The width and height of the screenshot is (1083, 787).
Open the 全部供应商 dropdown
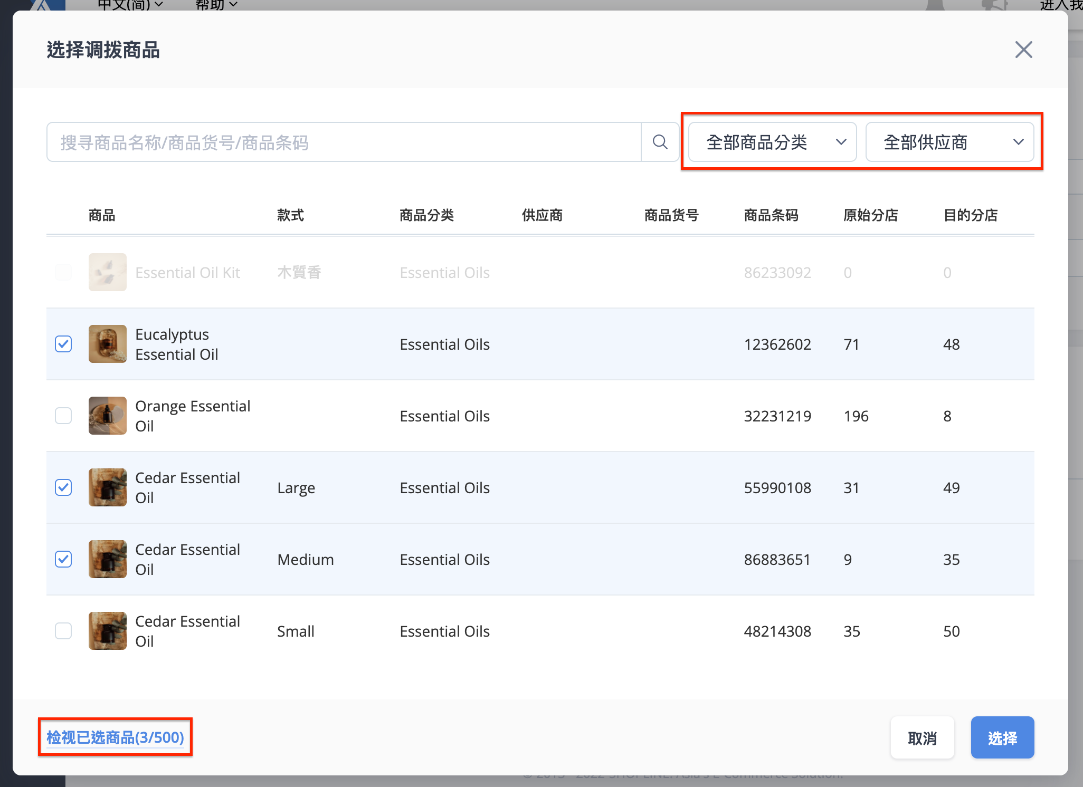pos(949,142)
